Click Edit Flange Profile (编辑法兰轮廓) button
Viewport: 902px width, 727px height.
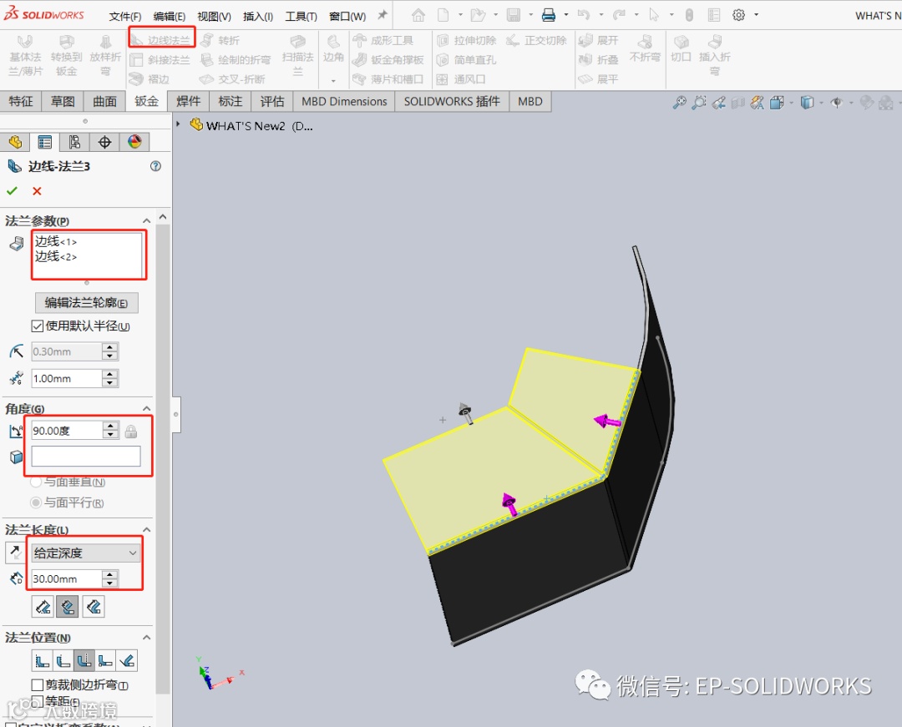86,303
